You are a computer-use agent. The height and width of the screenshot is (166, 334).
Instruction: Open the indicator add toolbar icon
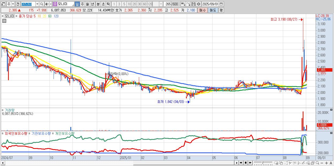click(x=183, y=4)
